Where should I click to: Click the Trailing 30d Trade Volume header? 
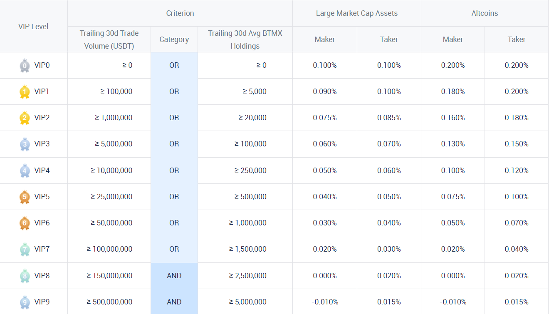109,40
